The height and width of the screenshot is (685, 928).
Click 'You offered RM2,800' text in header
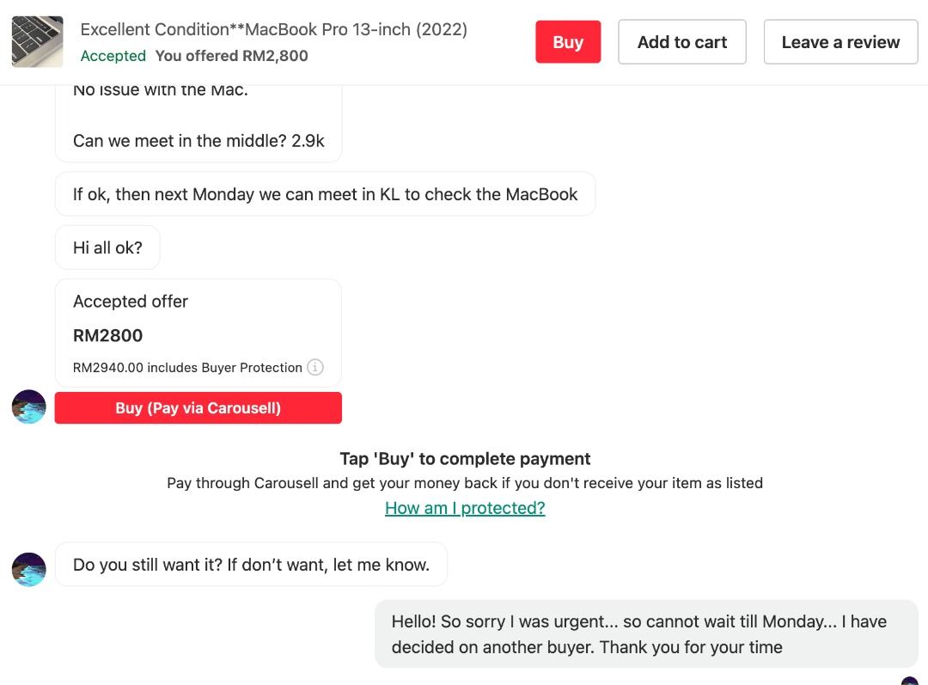[231, 56]
